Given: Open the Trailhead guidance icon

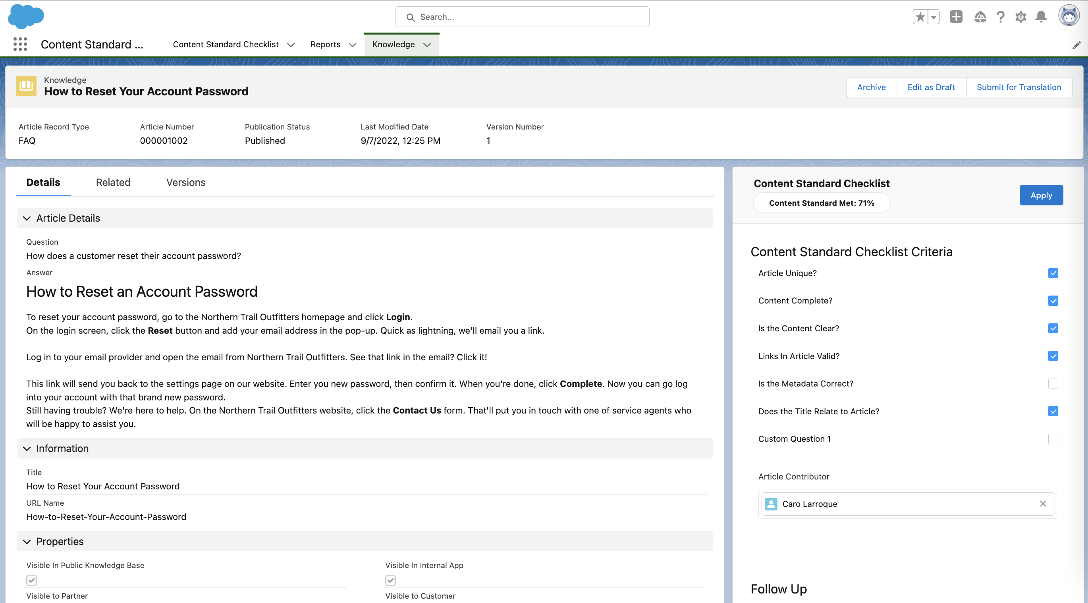Looking at the screenshot, I should click(x=980, y=17).
